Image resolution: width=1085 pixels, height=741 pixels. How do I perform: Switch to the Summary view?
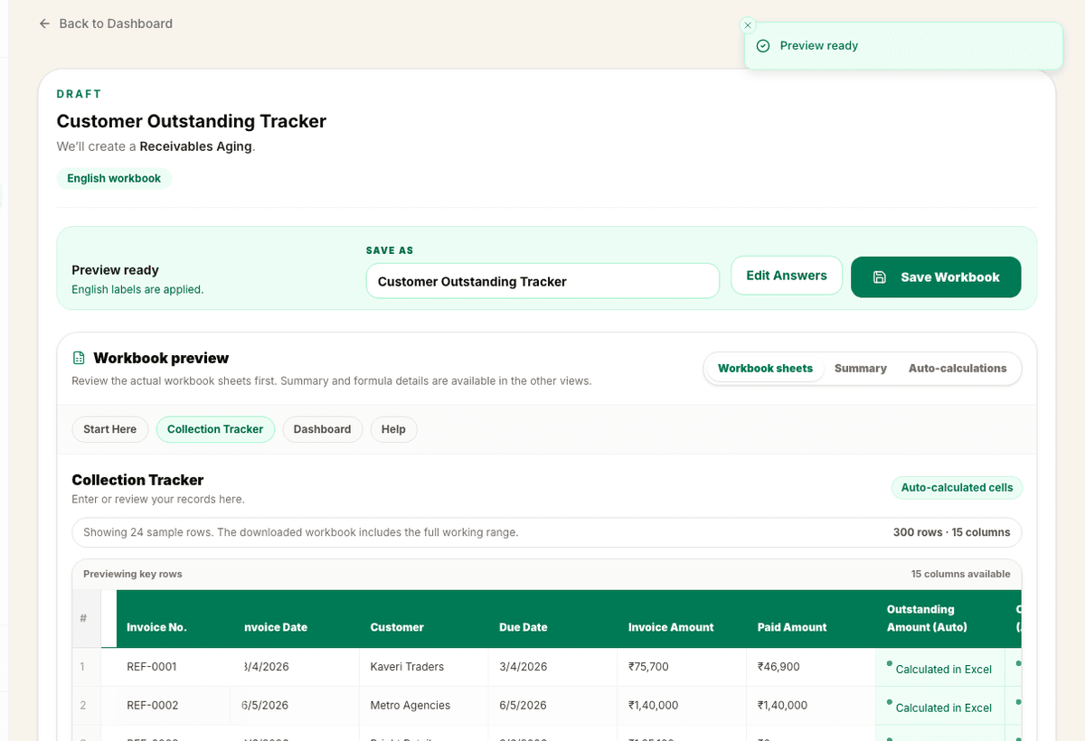coord(861,369)
